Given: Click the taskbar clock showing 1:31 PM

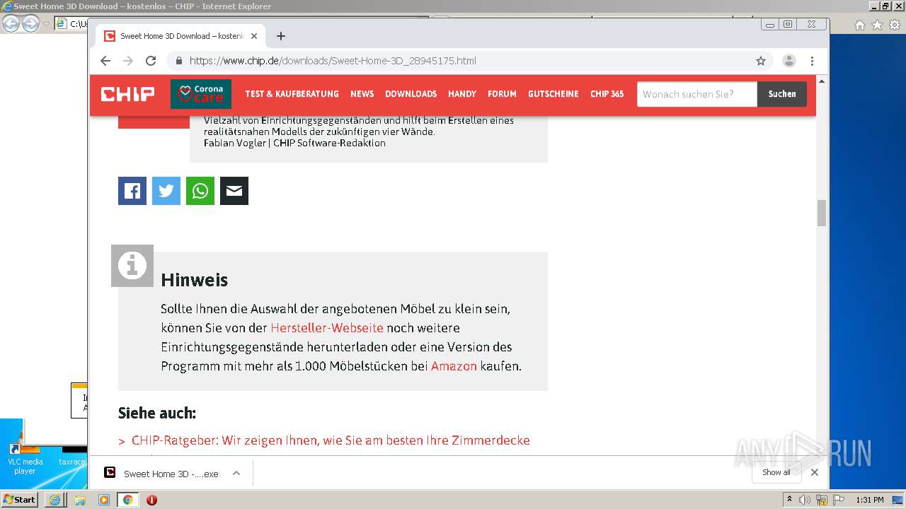Looking at the screenshot, I should point(870,500).
